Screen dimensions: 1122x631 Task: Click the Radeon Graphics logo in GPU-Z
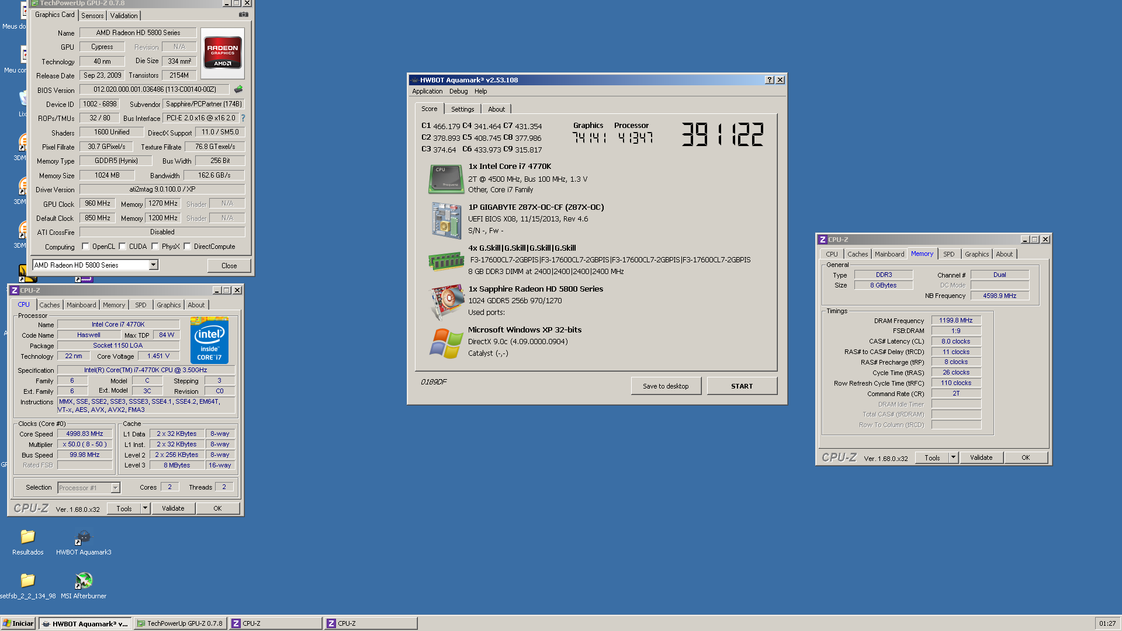tap(223, 53)
